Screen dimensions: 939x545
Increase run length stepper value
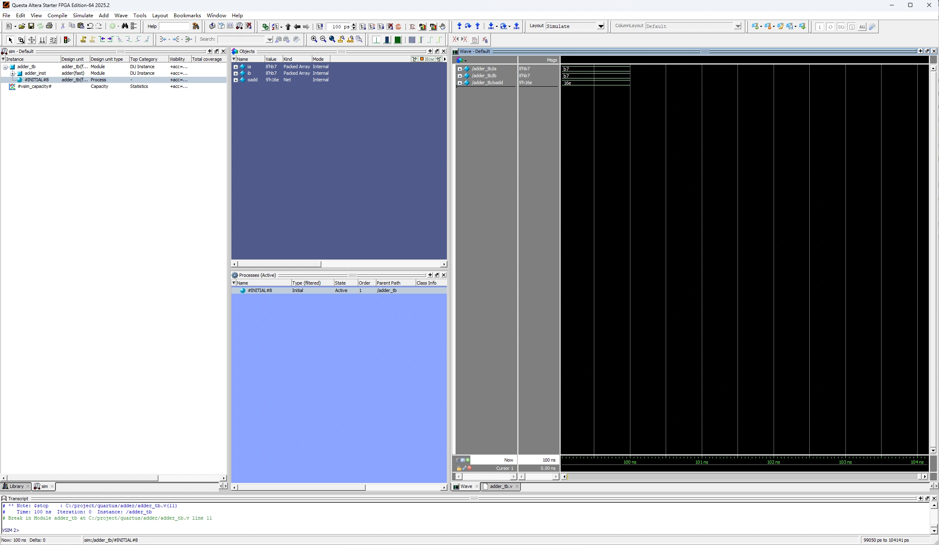[x=354, y=25]
